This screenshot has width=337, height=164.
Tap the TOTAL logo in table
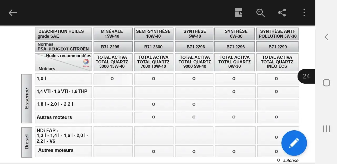pos(86,62)
